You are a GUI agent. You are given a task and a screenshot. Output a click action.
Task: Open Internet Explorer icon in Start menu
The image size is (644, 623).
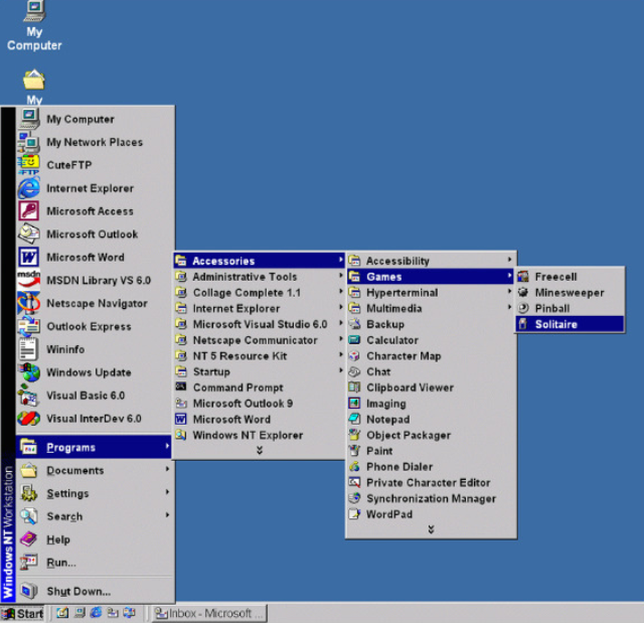[x=28, y=188]
